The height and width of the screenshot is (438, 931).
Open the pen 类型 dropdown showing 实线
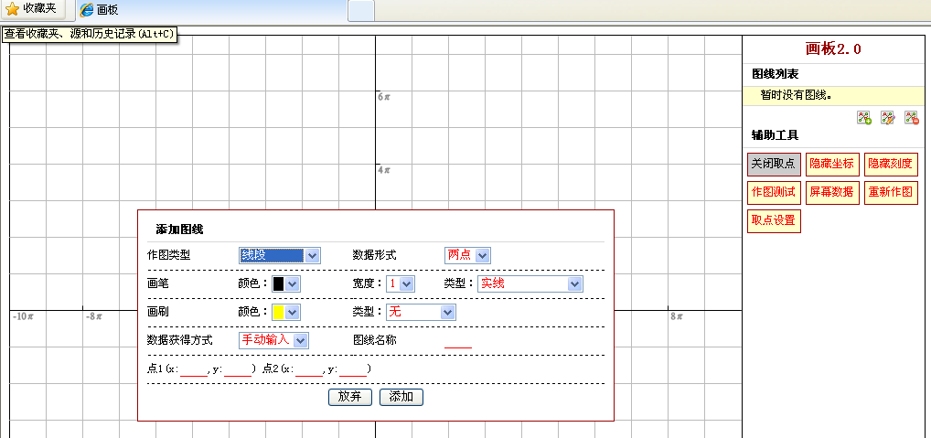[x=530, y=283]
